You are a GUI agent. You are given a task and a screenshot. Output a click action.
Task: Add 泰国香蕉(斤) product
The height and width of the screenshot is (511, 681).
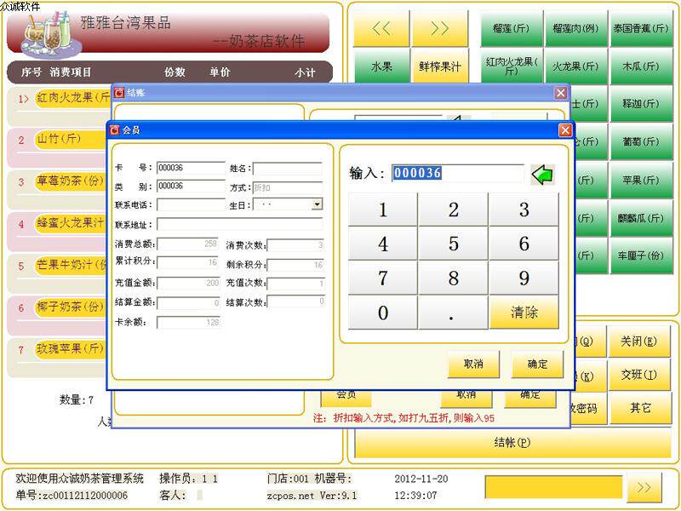641,29
